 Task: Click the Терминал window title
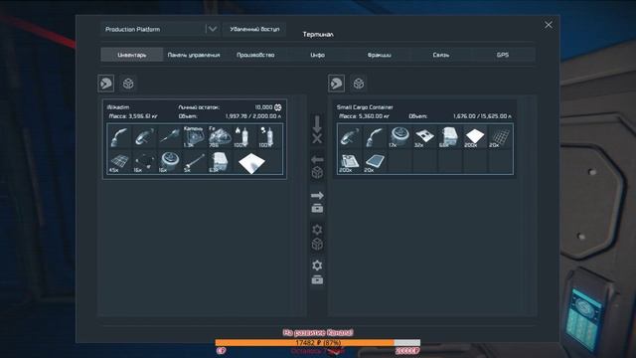pos(318,35)
